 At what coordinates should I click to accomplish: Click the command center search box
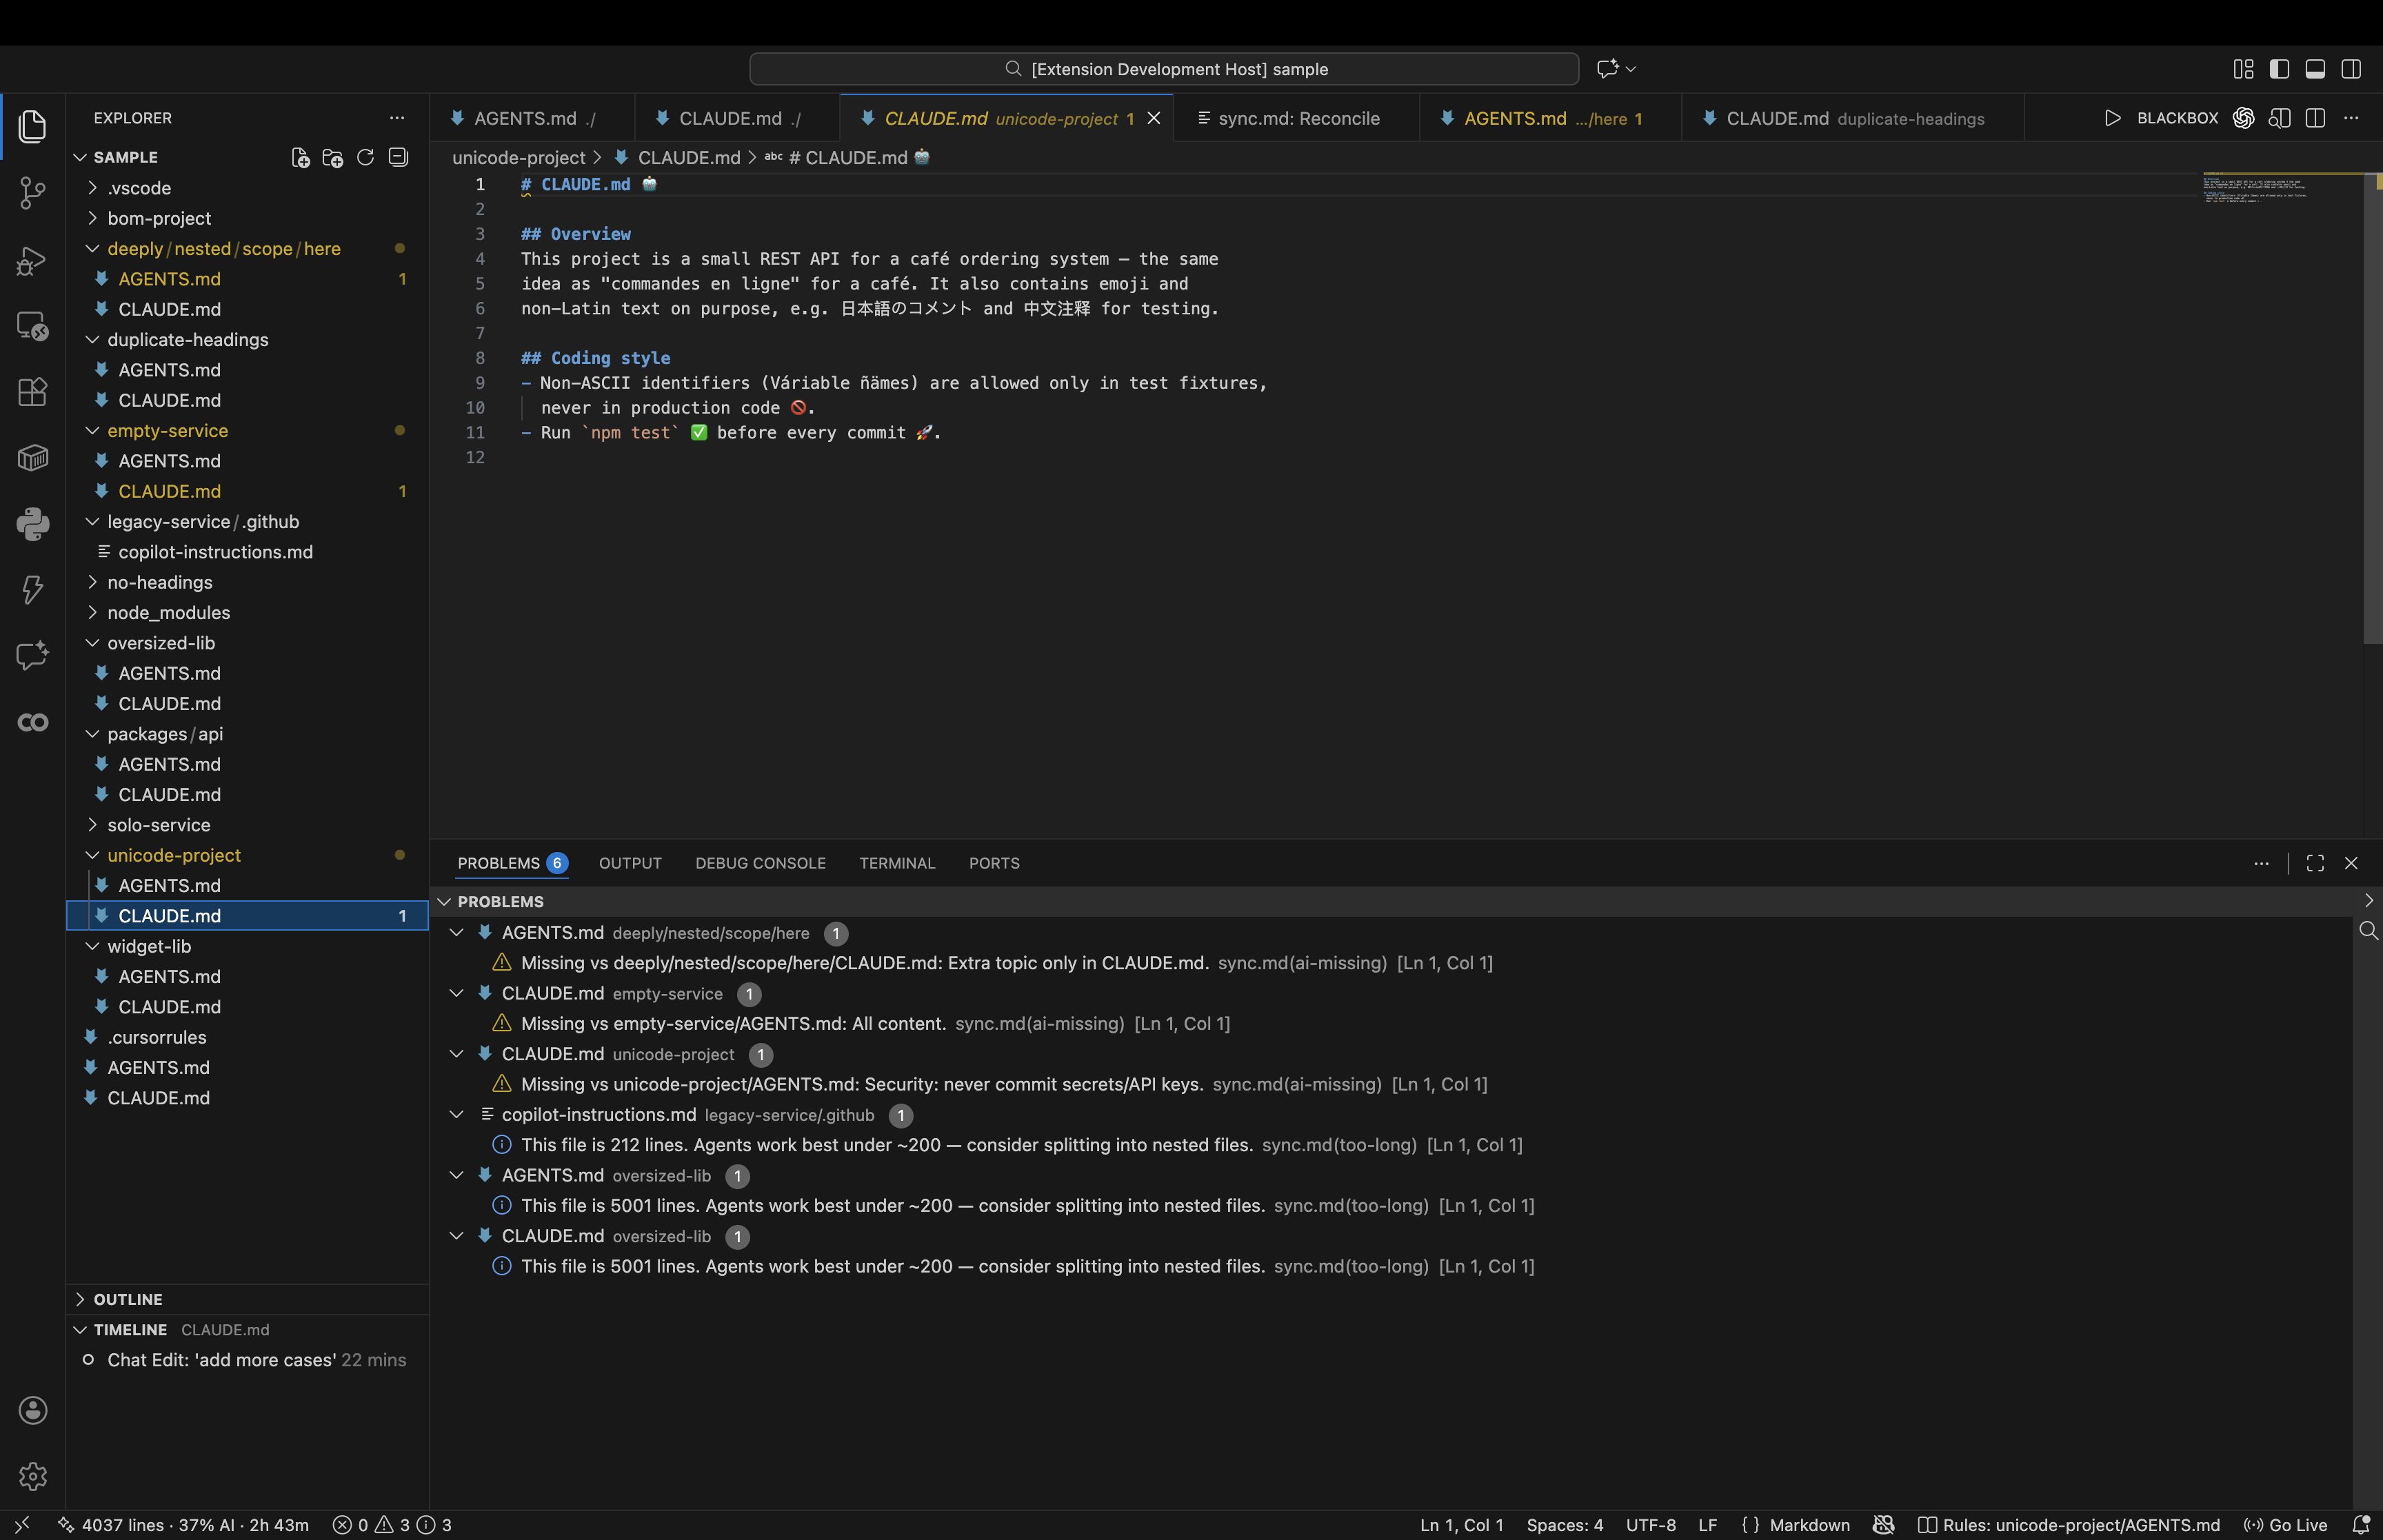tap(1164, 69)
